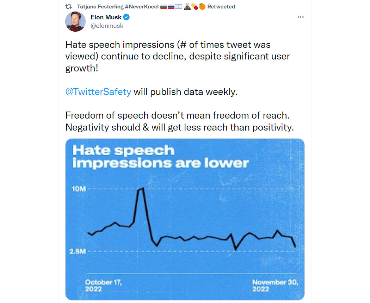The image size is (370, 303).
Task: Click the retweet arrows icon above the tweet
Action: coord(68,7)
